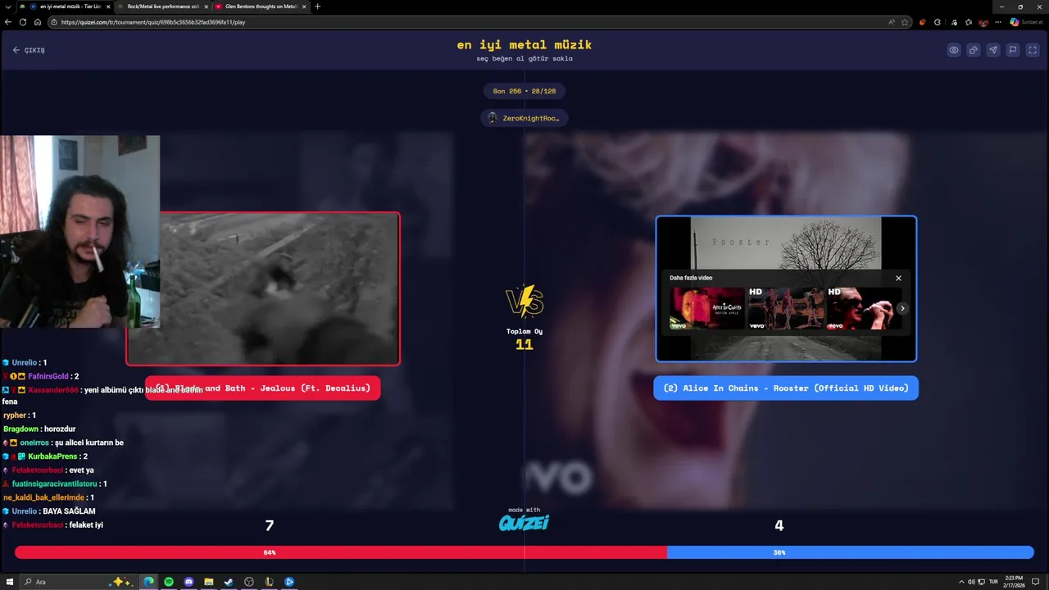Click the TUR keyboard language indicator
The image size is (1049, 590).
(993, 582)
